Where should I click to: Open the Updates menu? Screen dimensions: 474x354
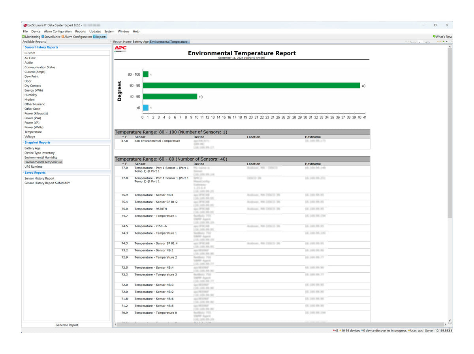click(x=95, y=32)
